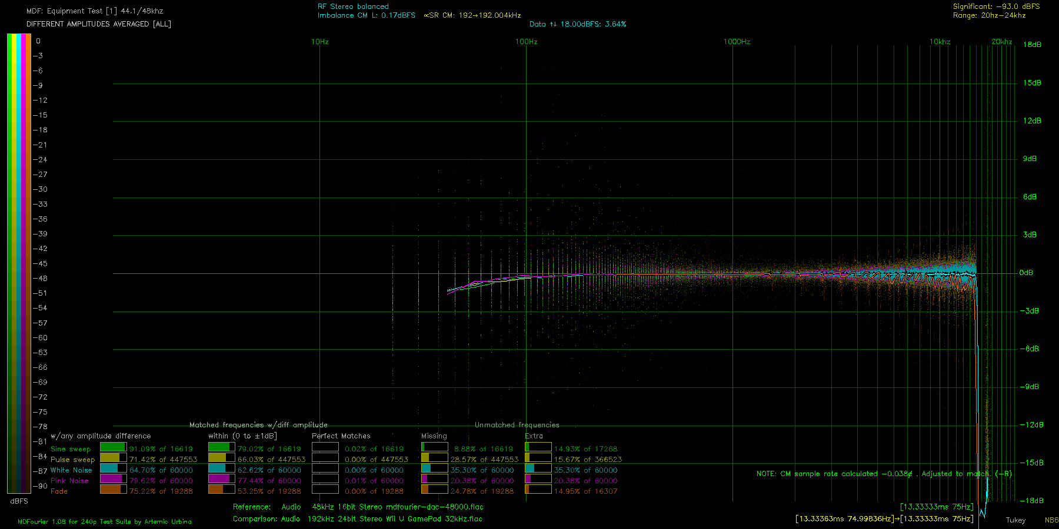
Task: Click the 'dBFS' caption under color scale
Action: click(x=19, y=501)
